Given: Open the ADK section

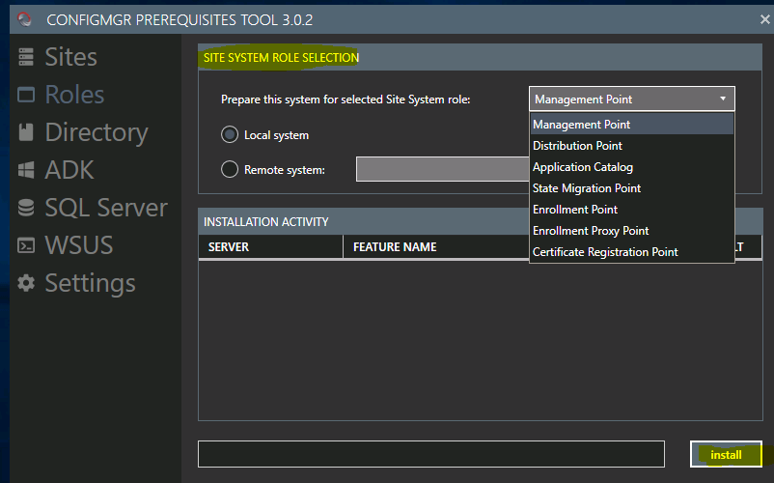Looking at the screenshot, I should (69, 170).
